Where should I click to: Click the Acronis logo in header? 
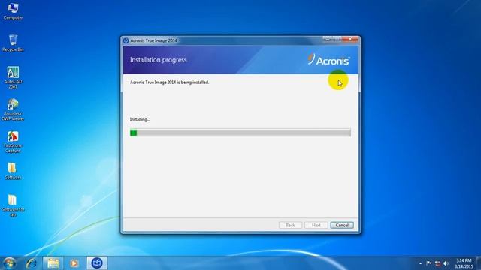coord(328,59)
